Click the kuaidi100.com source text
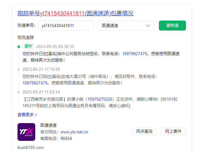The height and width of the screenshot is (153, 201). coord(31,147)
